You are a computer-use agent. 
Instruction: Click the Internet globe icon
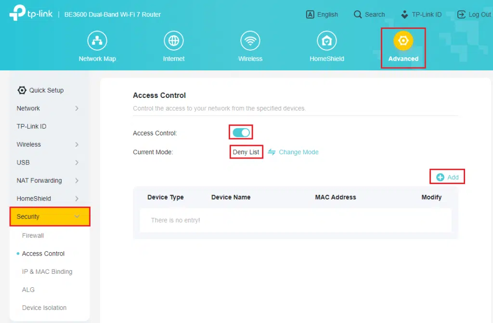pos(173,40)
